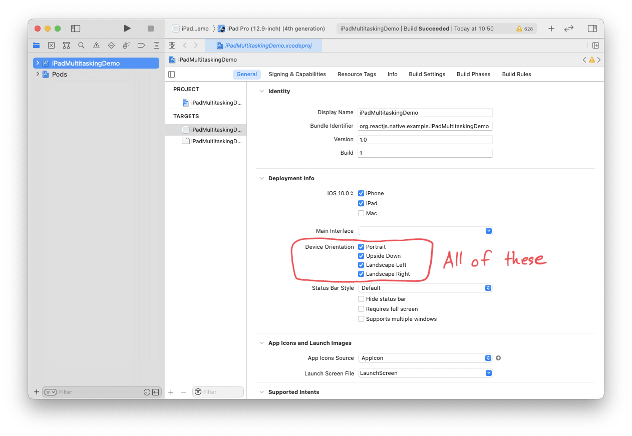Switch to Resource Tags tab
Screen dimensions: 632x436
pyautogui.click(x=357, y=74)
